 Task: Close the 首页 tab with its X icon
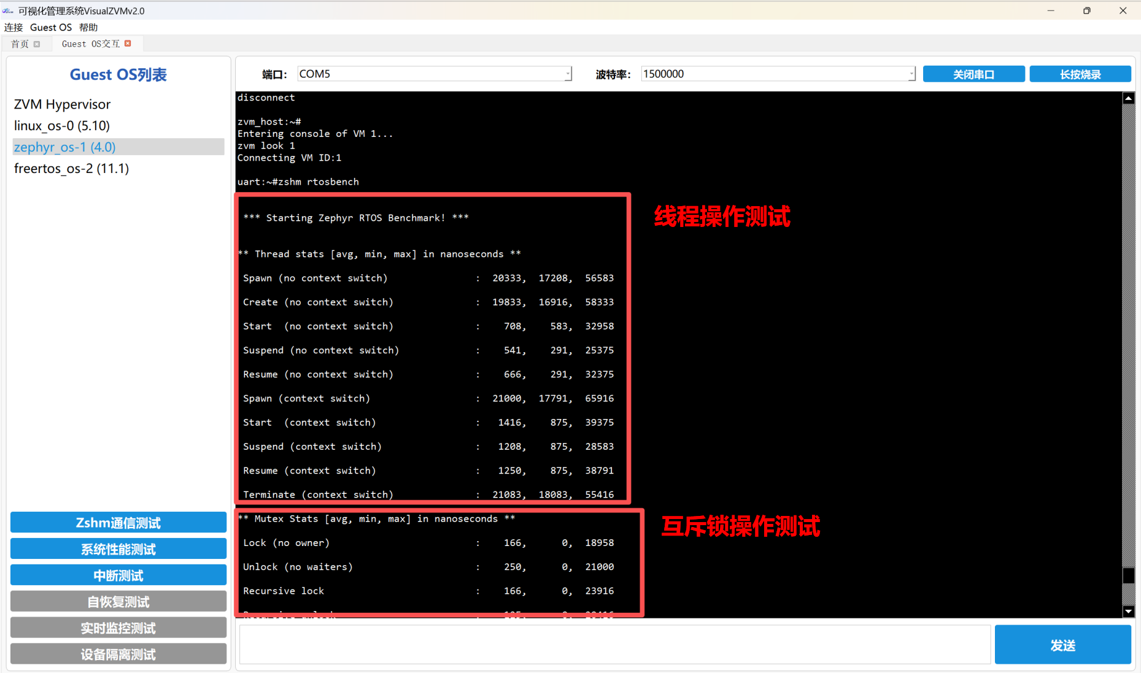(37, 44)
